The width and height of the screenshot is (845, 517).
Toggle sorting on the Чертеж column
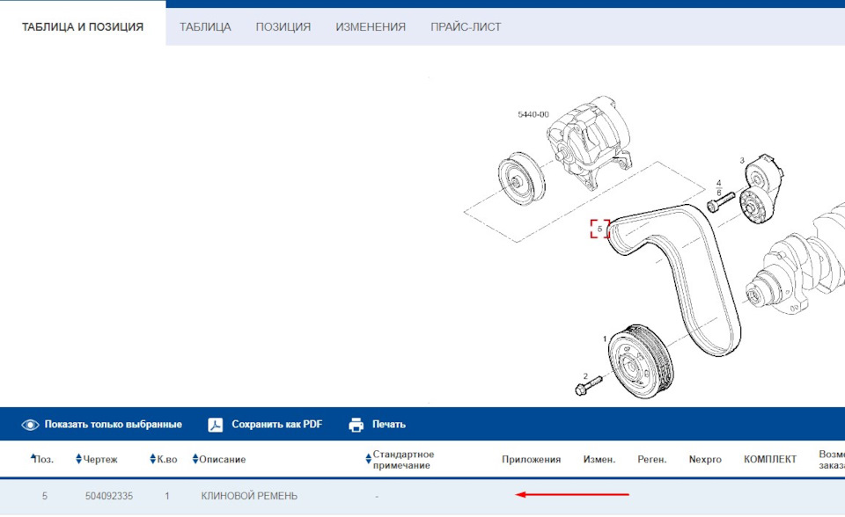pyautogui.click(x=77, y=458)
